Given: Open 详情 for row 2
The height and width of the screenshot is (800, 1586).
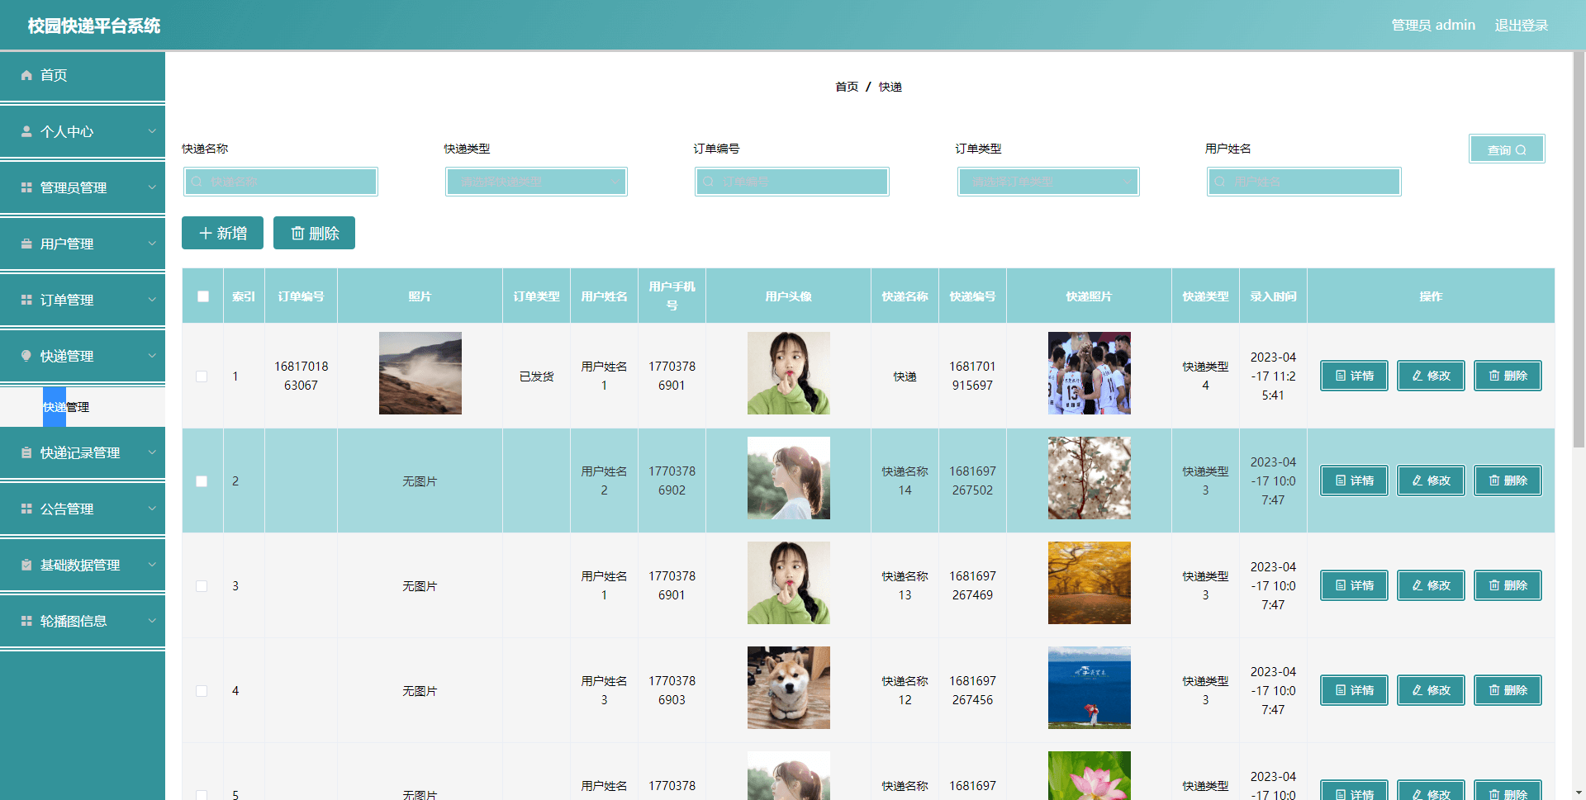Looking at the screenshot, I should click(x=1354, y=480).
